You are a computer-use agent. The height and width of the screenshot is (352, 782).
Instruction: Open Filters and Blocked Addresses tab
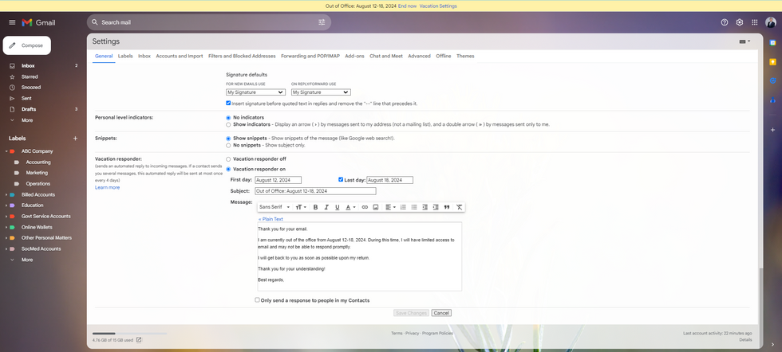coord(242,57)
